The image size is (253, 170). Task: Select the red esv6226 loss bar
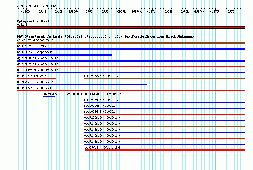tap(36, 79)
